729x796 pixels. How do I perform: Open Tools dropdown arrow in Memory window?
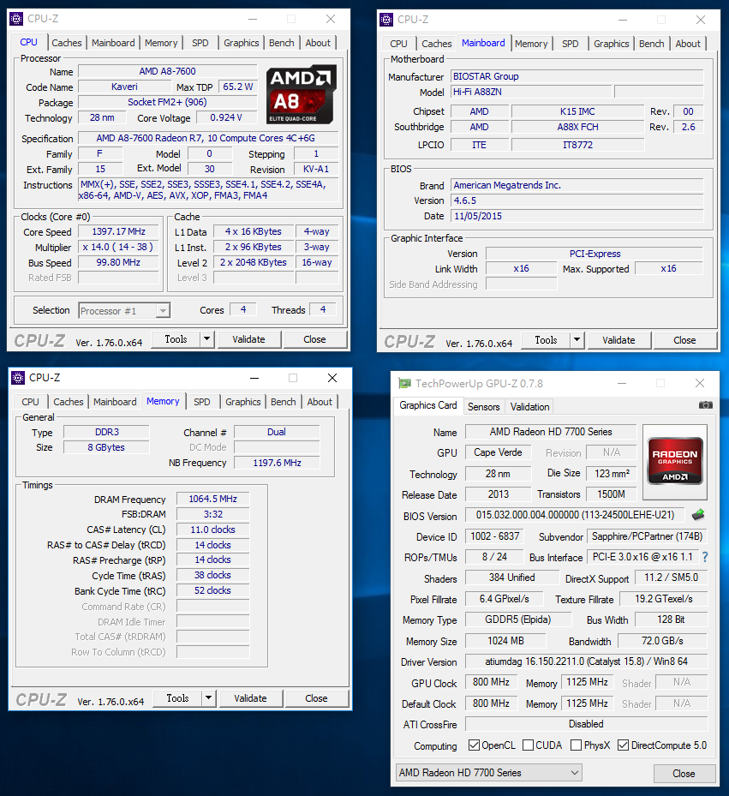coord(208,698)
